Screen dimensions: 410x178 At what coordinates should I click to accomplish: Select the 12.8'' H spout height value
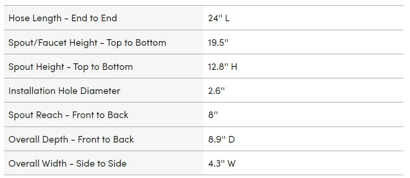tap(223, 67)
